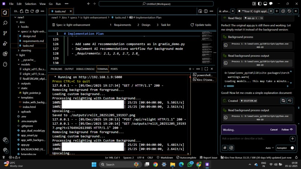Open Explorer more actions ellipsis
The height and width of the screenshot is (169, 301).
pyautogui.click(x=43, y=11)
